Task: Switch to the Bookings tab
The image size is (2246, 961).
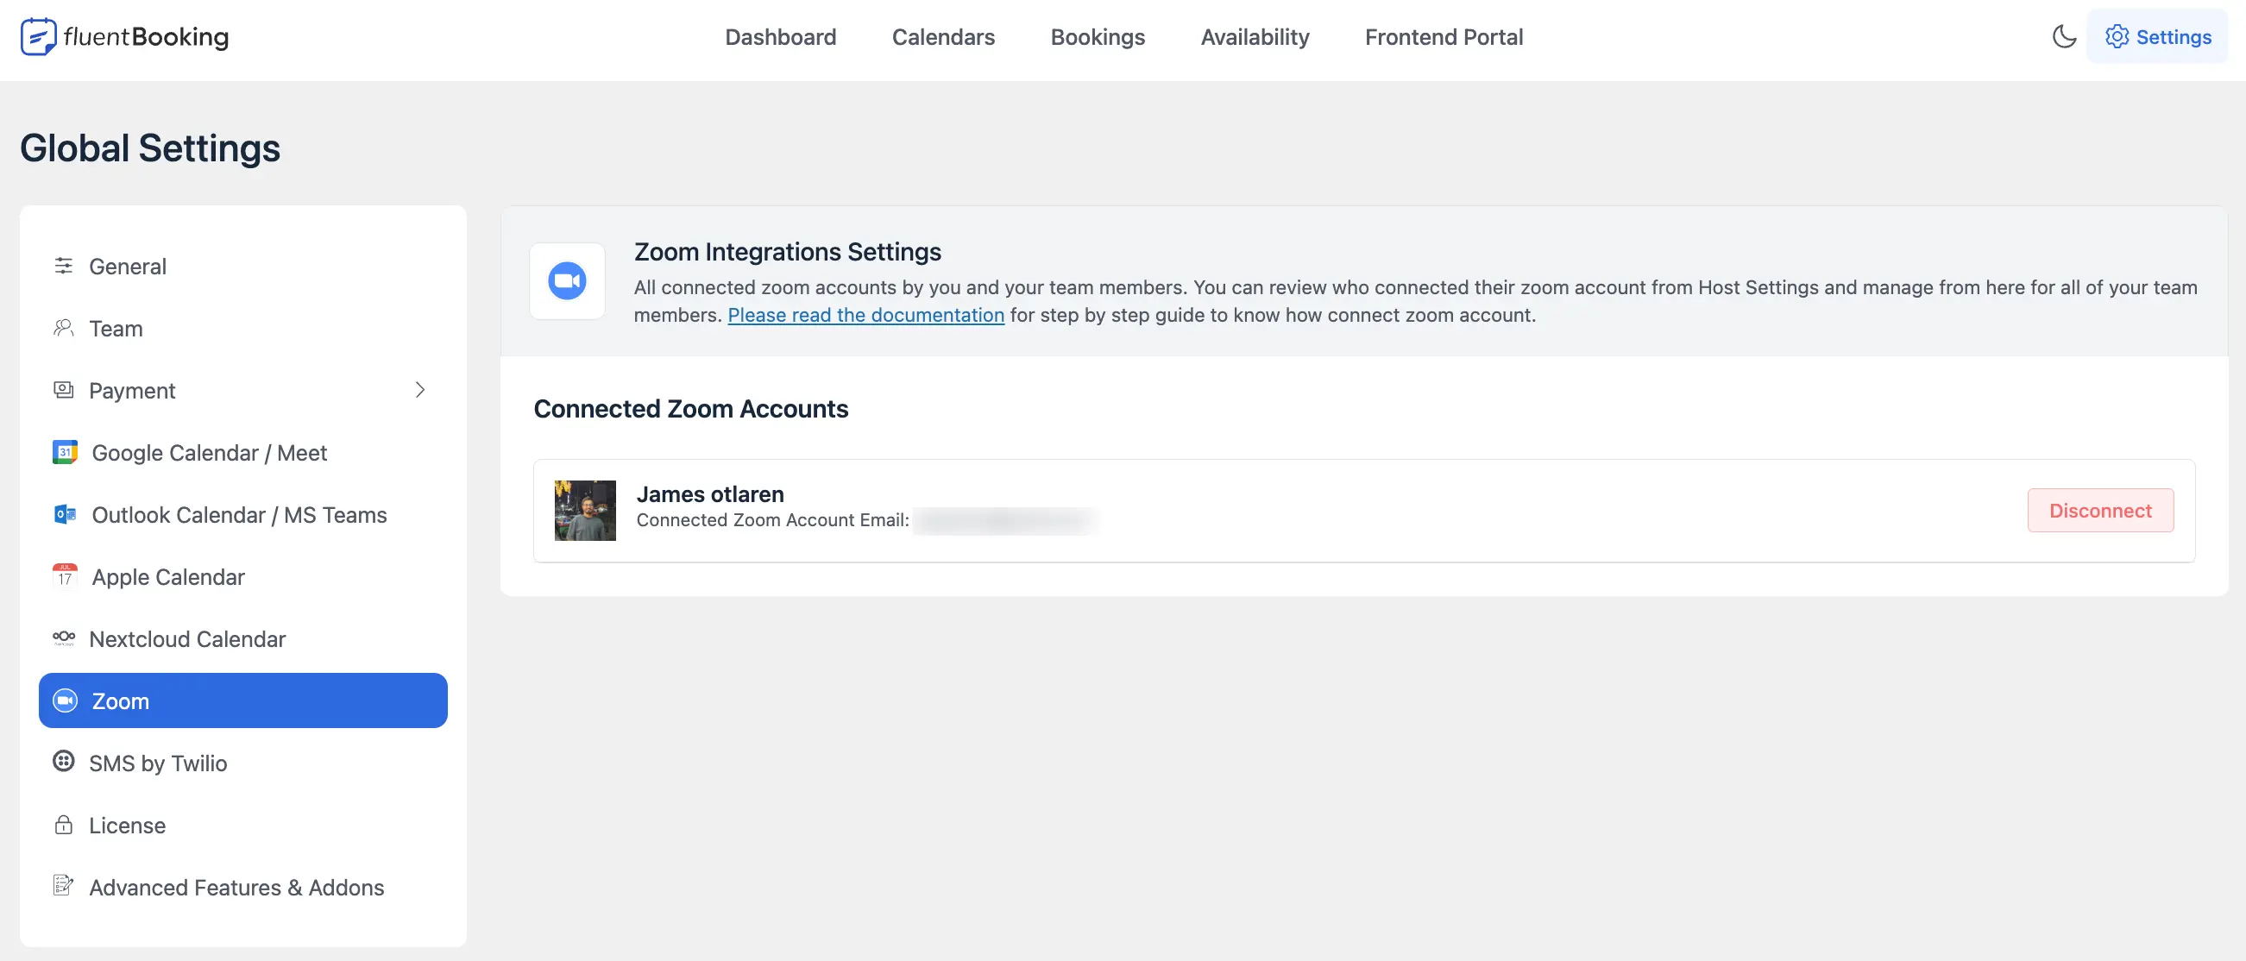Action: (1098, 36)
